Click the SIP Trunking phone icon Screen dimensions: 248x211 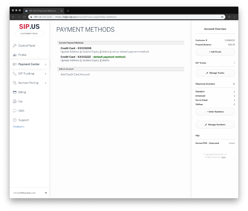15,74
